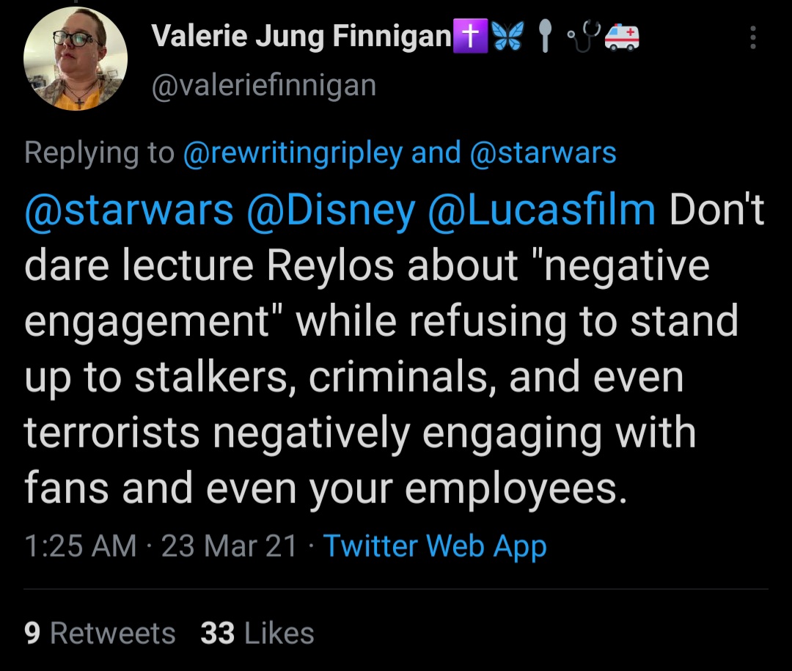
Task: Click the purple cross emoji in name
Action: (471, 36)
